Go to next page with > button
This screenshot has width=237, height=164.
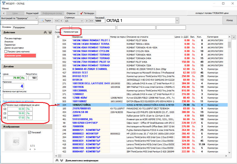[x=87, y=21]
